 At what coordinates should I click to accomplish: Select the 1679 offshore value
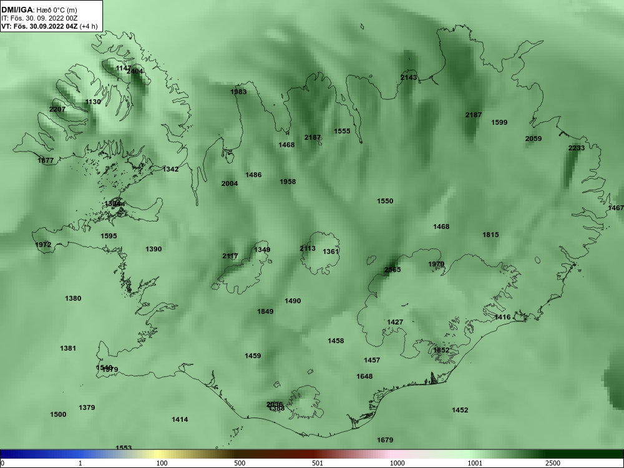385,440
